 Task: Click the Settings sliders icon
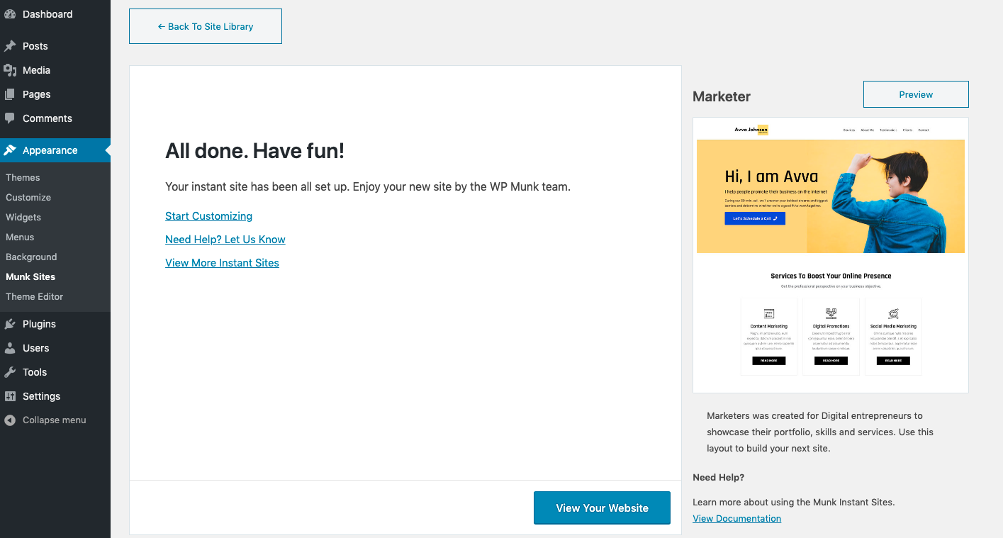tap(10, 396)
